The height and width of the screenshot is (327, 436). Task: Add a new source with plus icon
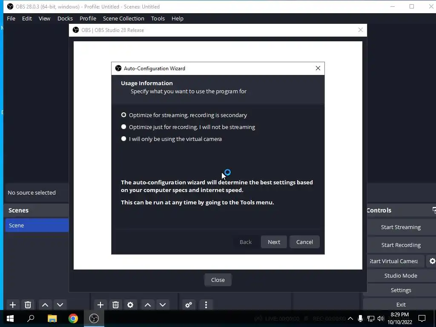click(100, 305)
